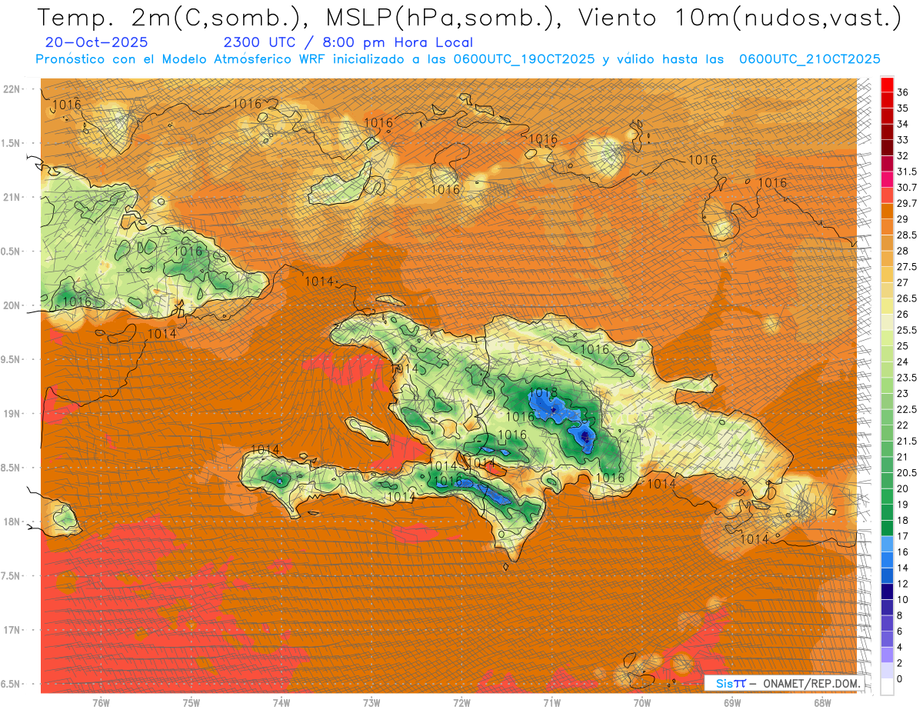Click legend value 28
The width and height of the screenshot is (923, 713).
click(x=903, y=251)
